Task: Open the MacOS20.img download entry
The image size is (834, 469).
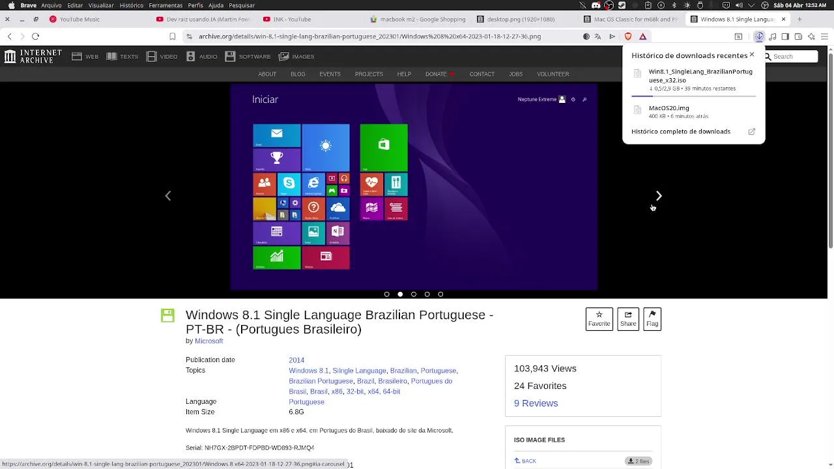Action: point(694,111)
